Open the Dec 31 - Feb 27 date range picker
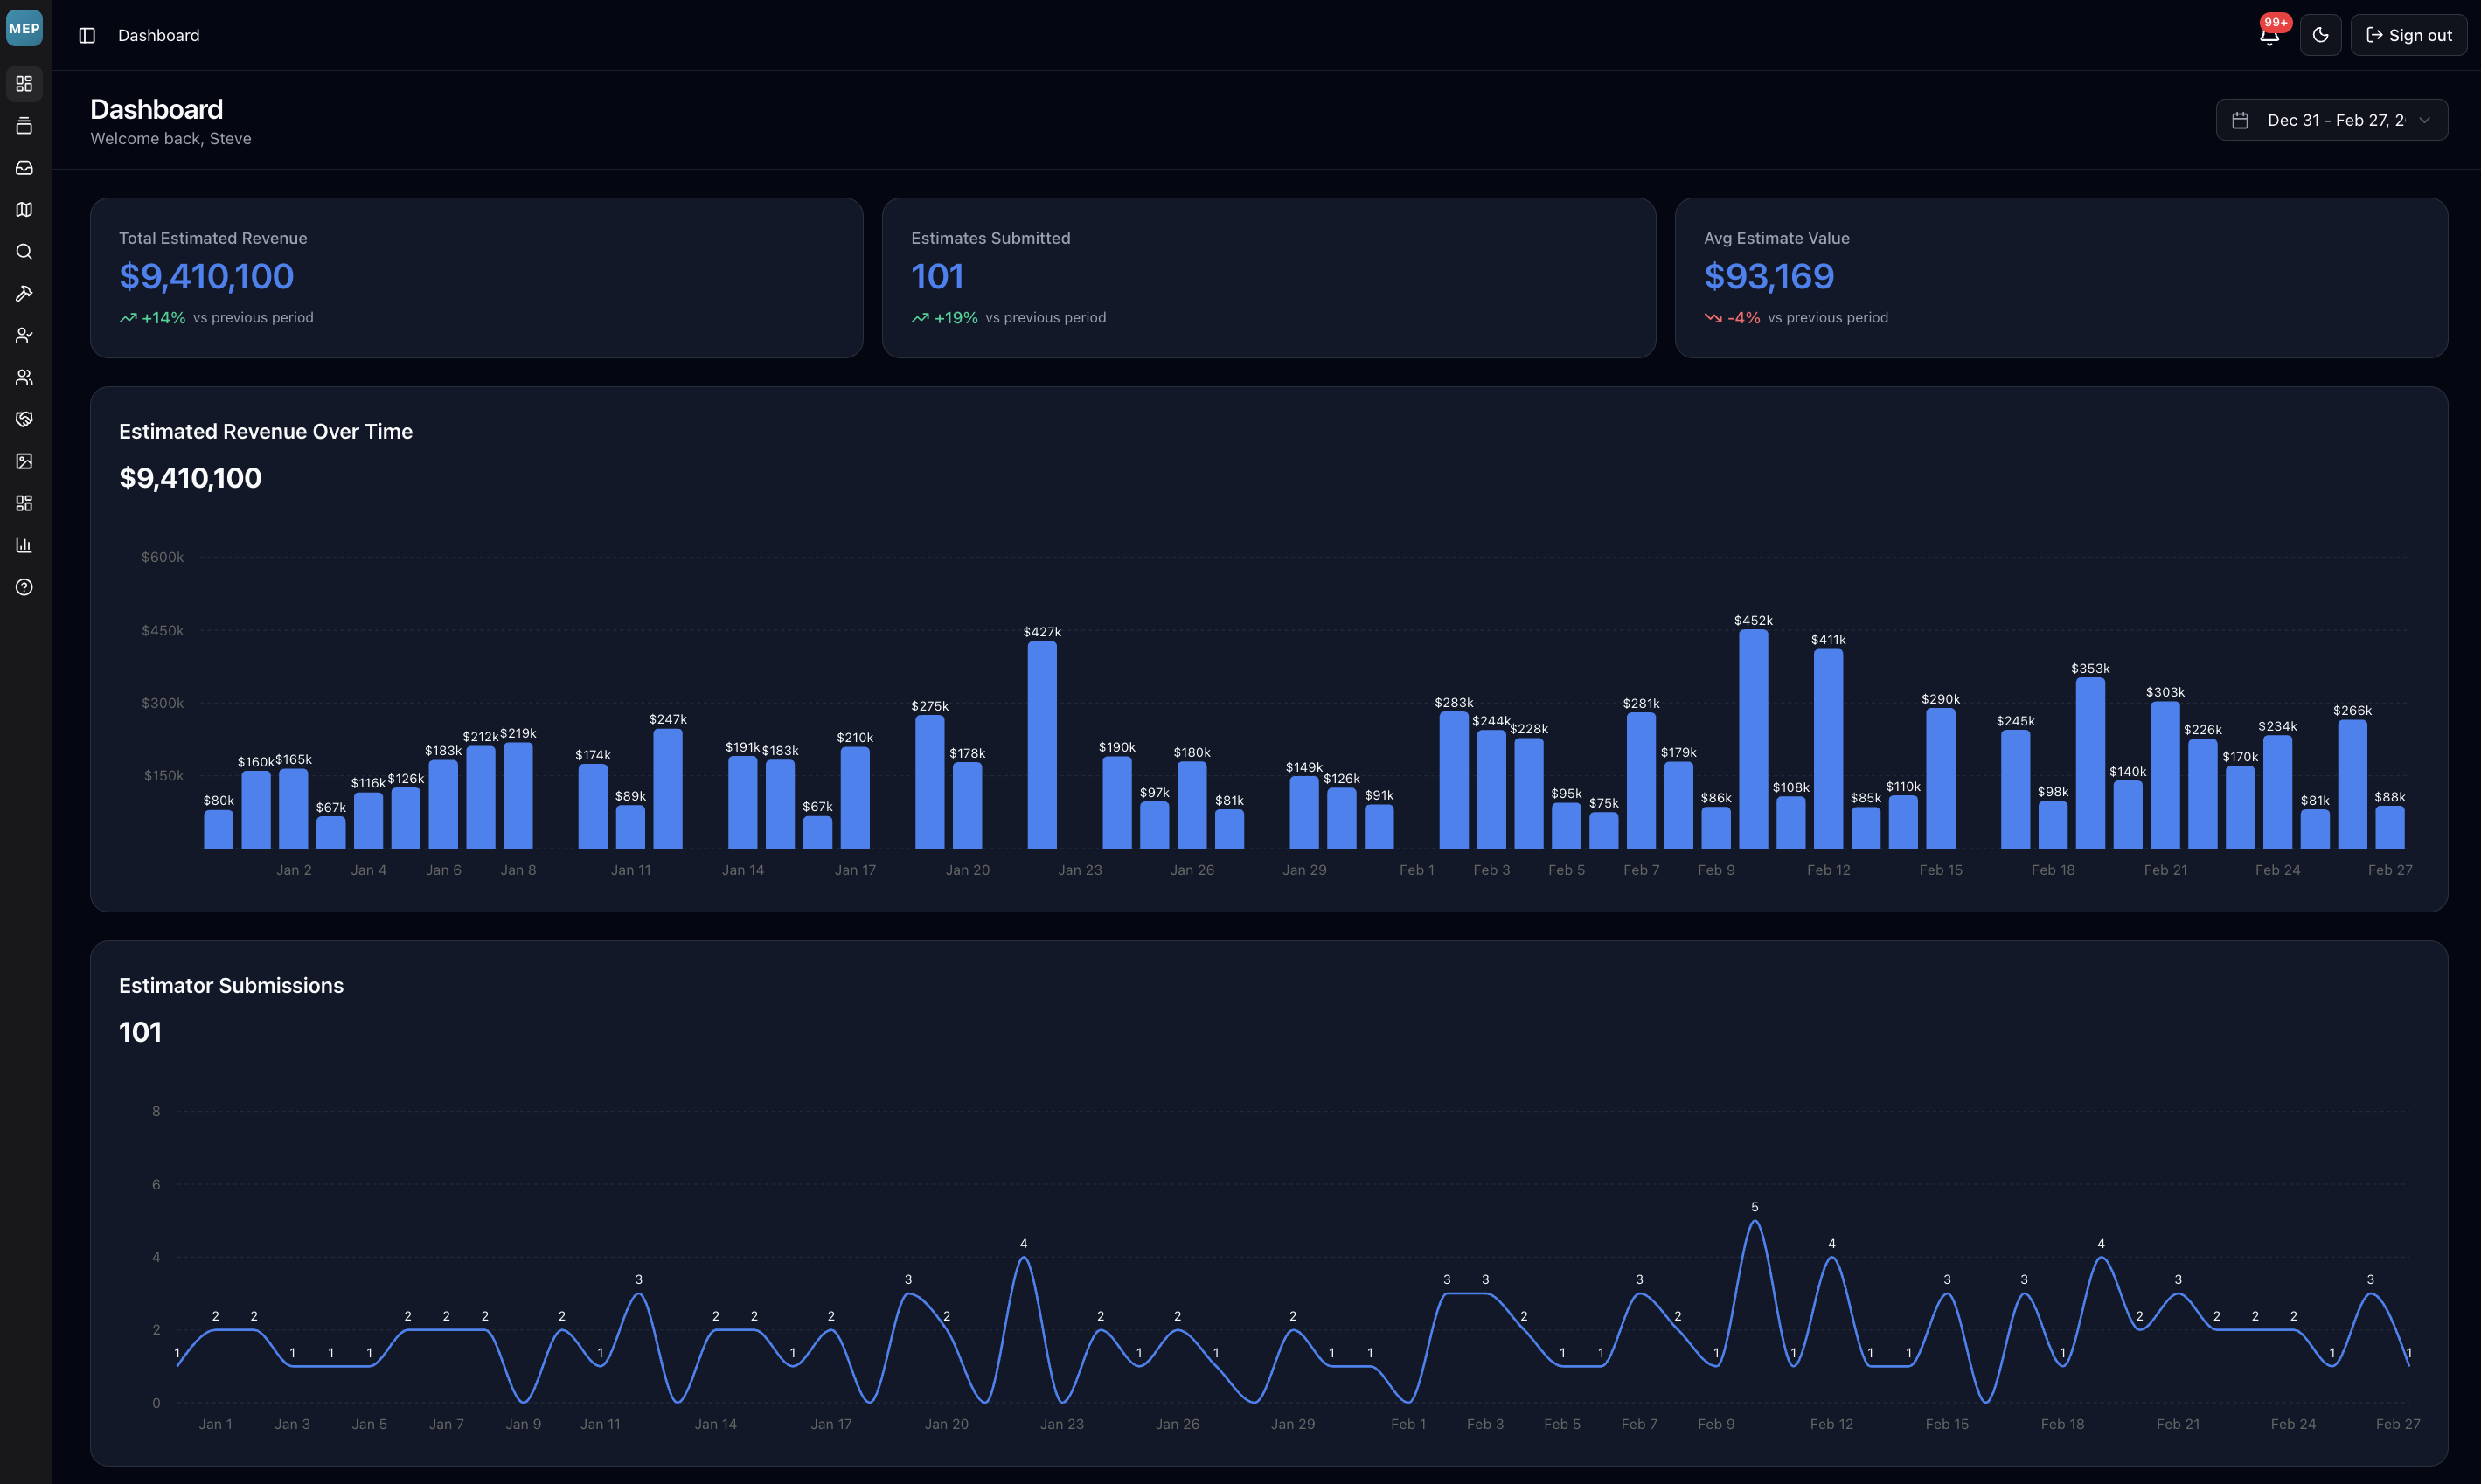2481x1484 pixels. [x=2331, y=119]
